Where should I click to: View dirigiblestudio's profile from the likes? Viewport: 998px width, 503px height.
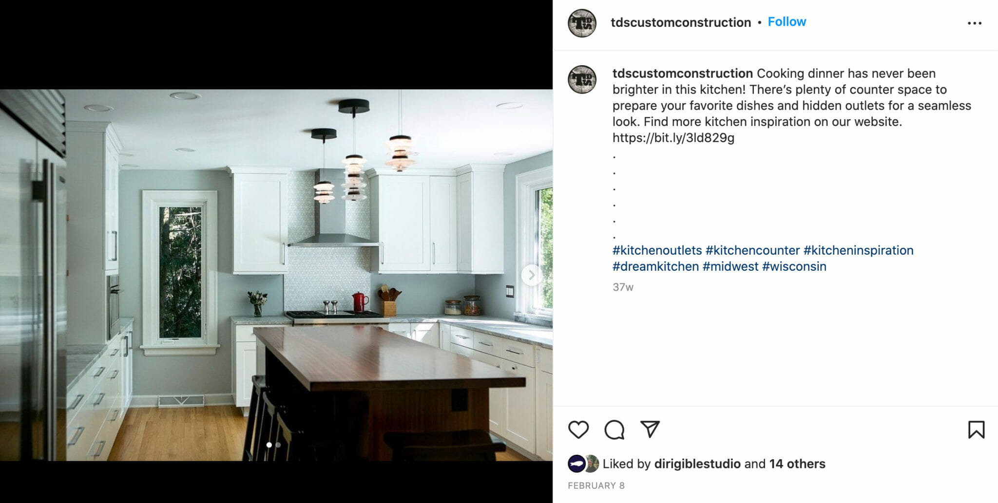click(697, 464)
